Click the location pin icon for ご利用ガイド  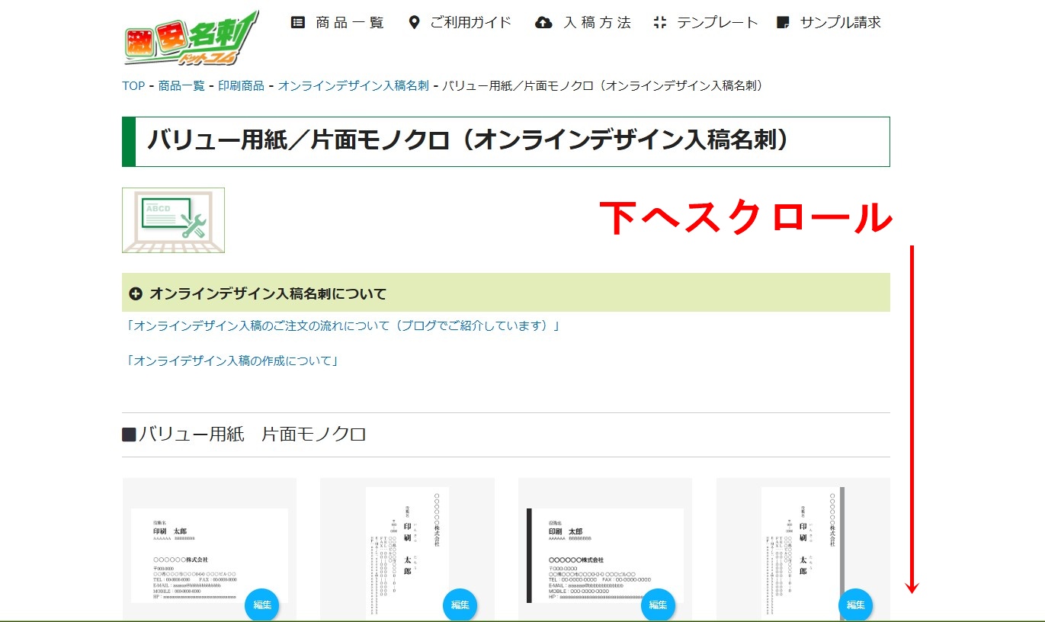click(414, 23)
